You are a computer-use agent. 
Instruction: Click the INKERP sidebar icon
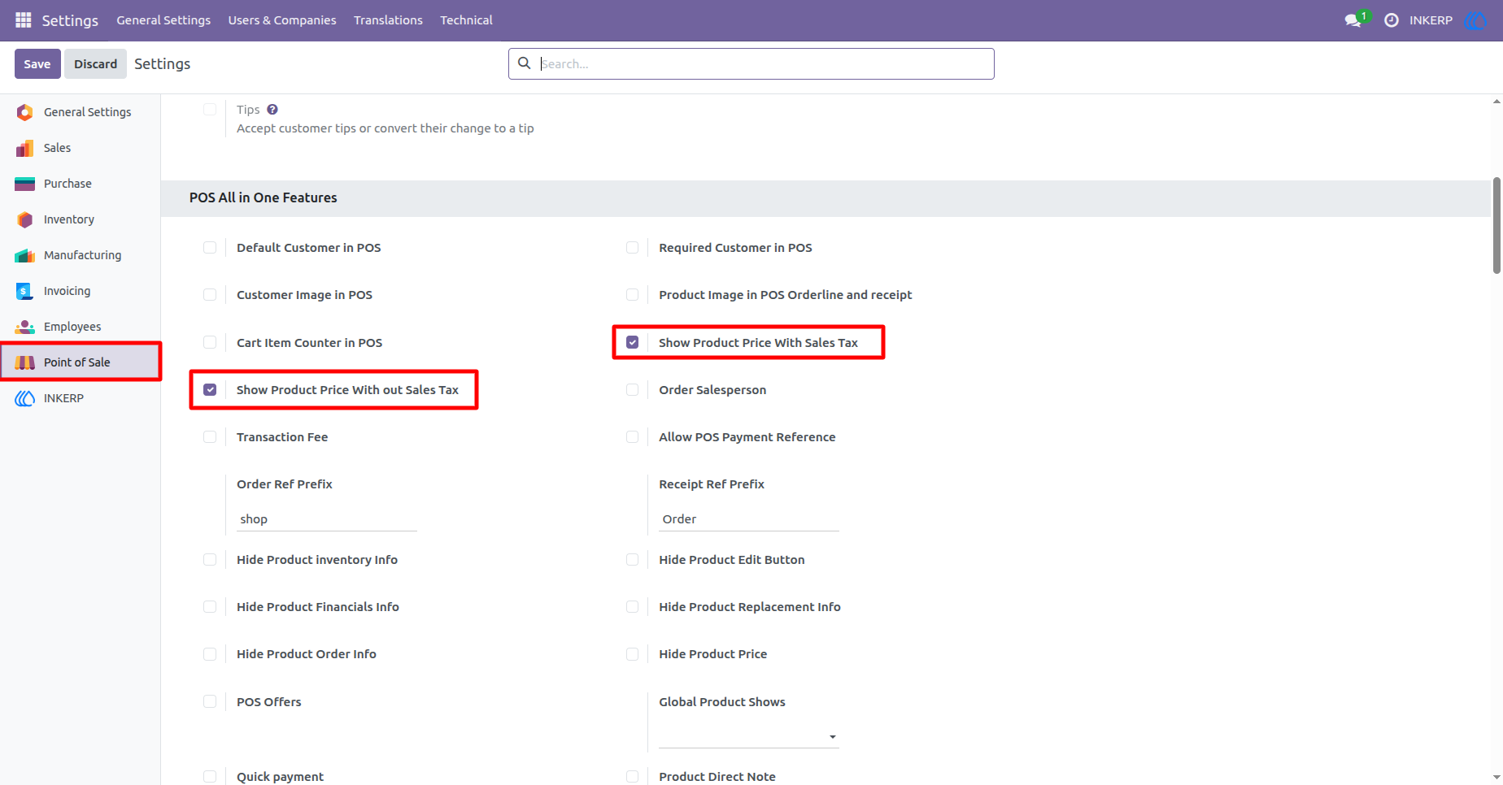tap(25, 398)
